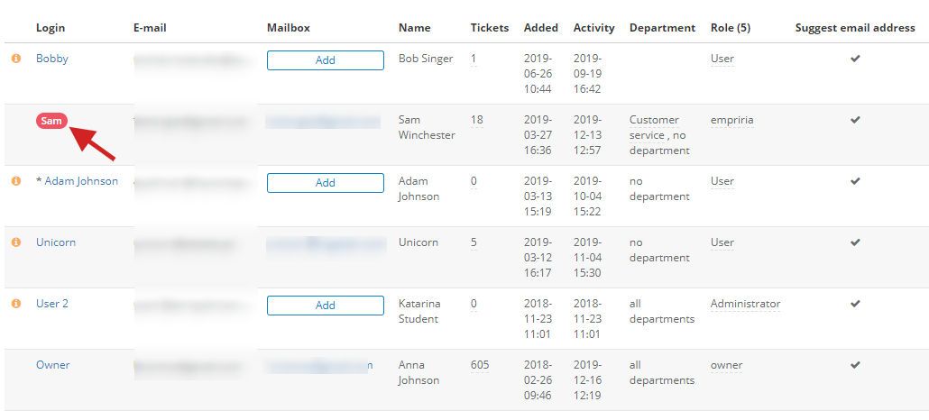Open role selector for Bobby's User role
The width and height of the screenshot is (929, 420).
[722, 59]
